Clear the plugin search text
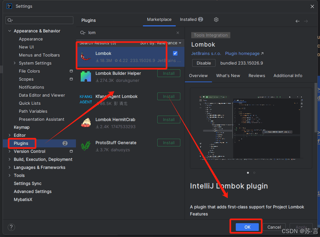Viewport: 320px width, 237px height. point(178,33)
